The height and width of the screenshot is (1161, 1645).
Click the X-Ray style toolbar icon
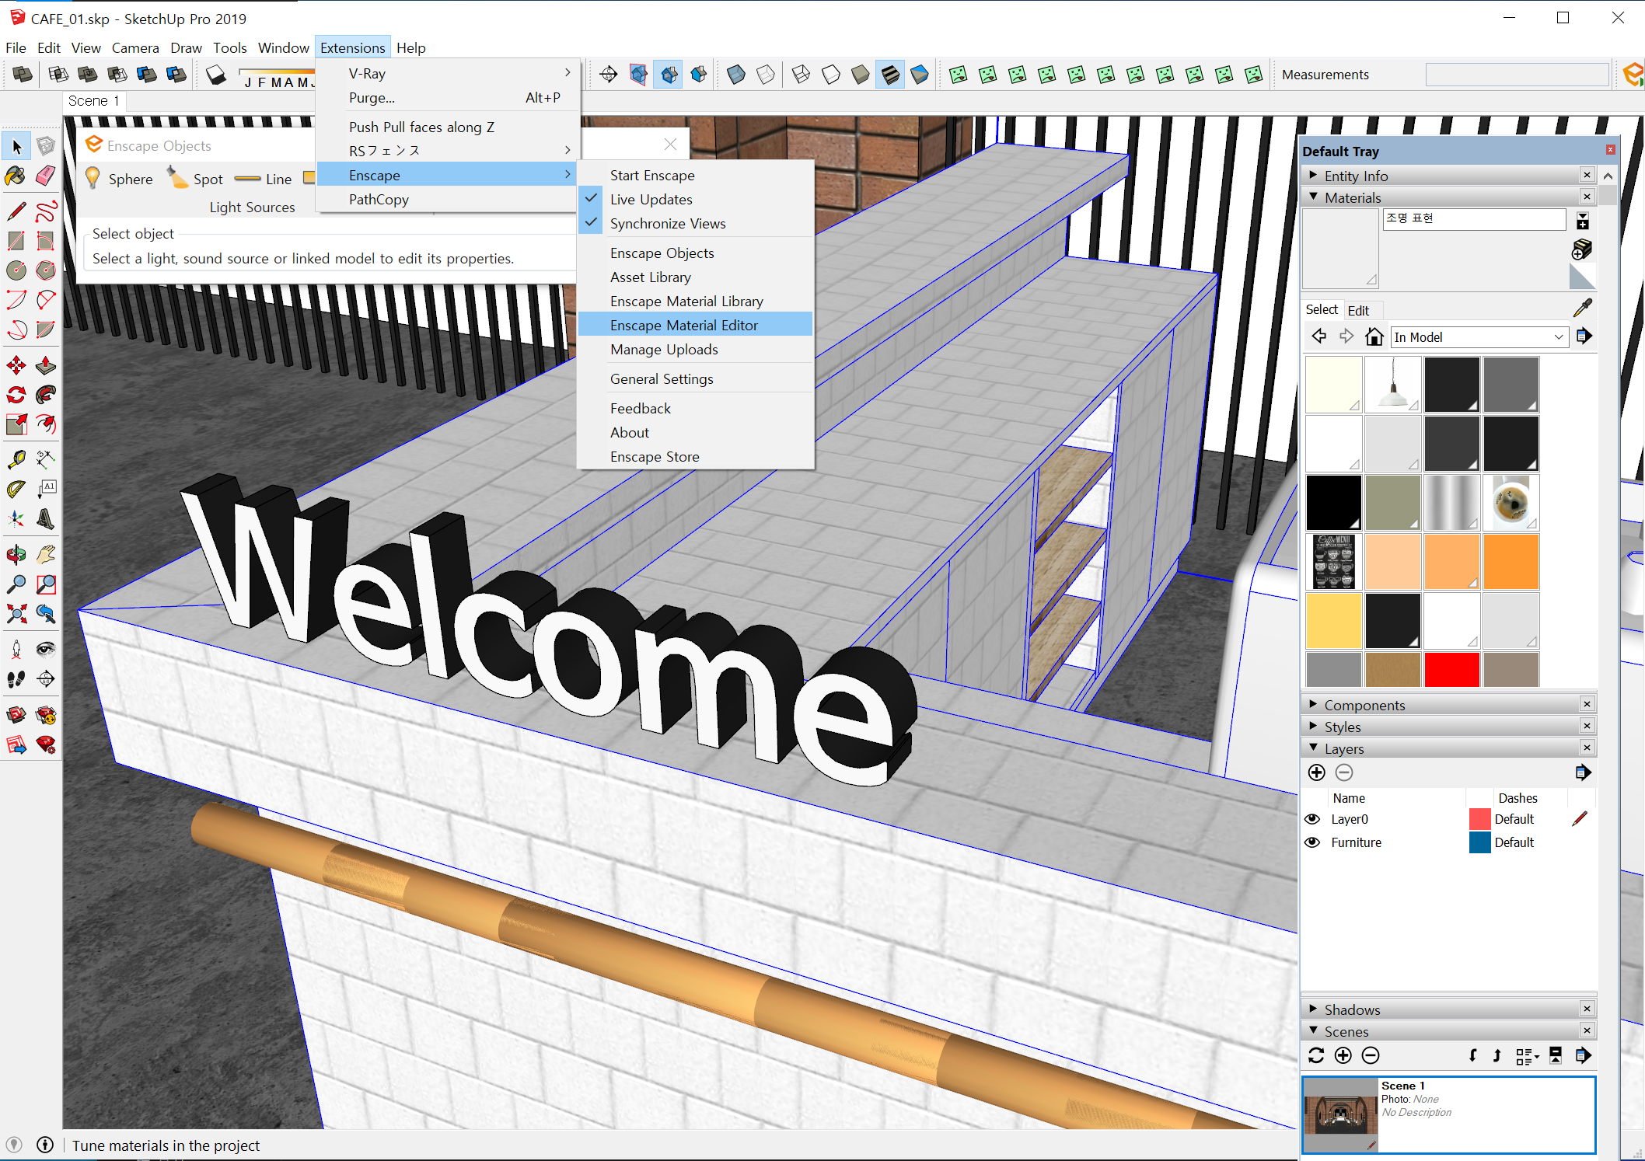pyautogui.click(x=736, y=75)
